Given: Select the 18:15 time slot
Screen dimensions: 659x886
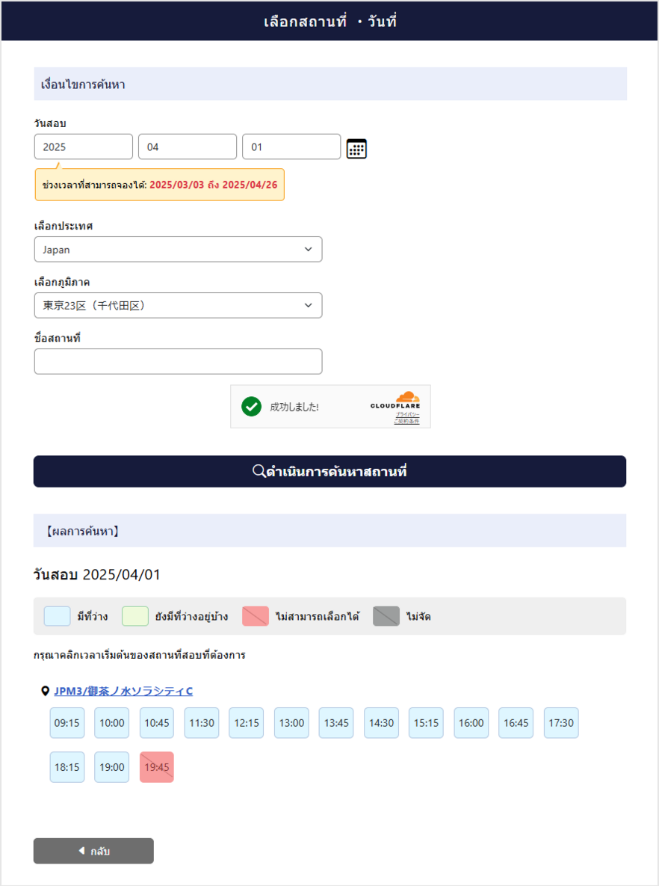Looking at the screenshot, I should click(x=67, y=767).
